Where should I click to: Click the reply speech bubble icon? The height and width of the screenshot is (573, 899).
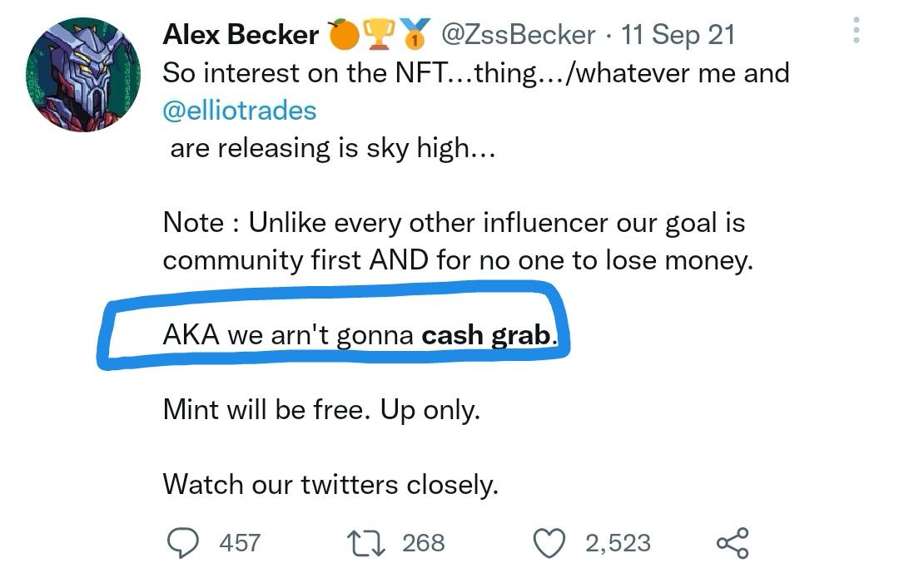(181, 543)
